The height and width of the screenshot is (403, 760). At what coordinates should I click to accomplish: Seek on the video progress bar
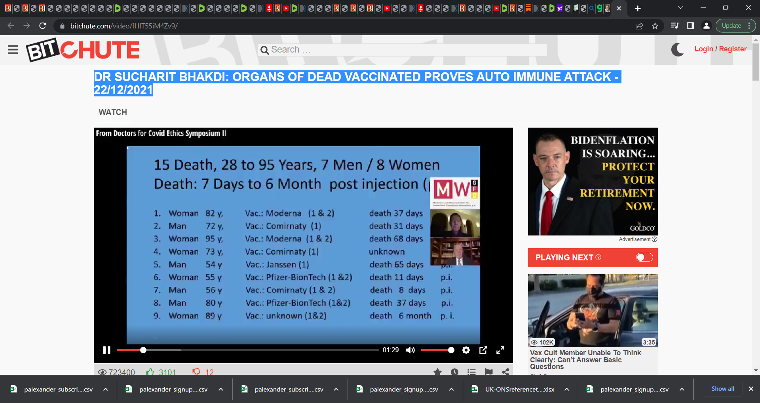click(248, 350)
